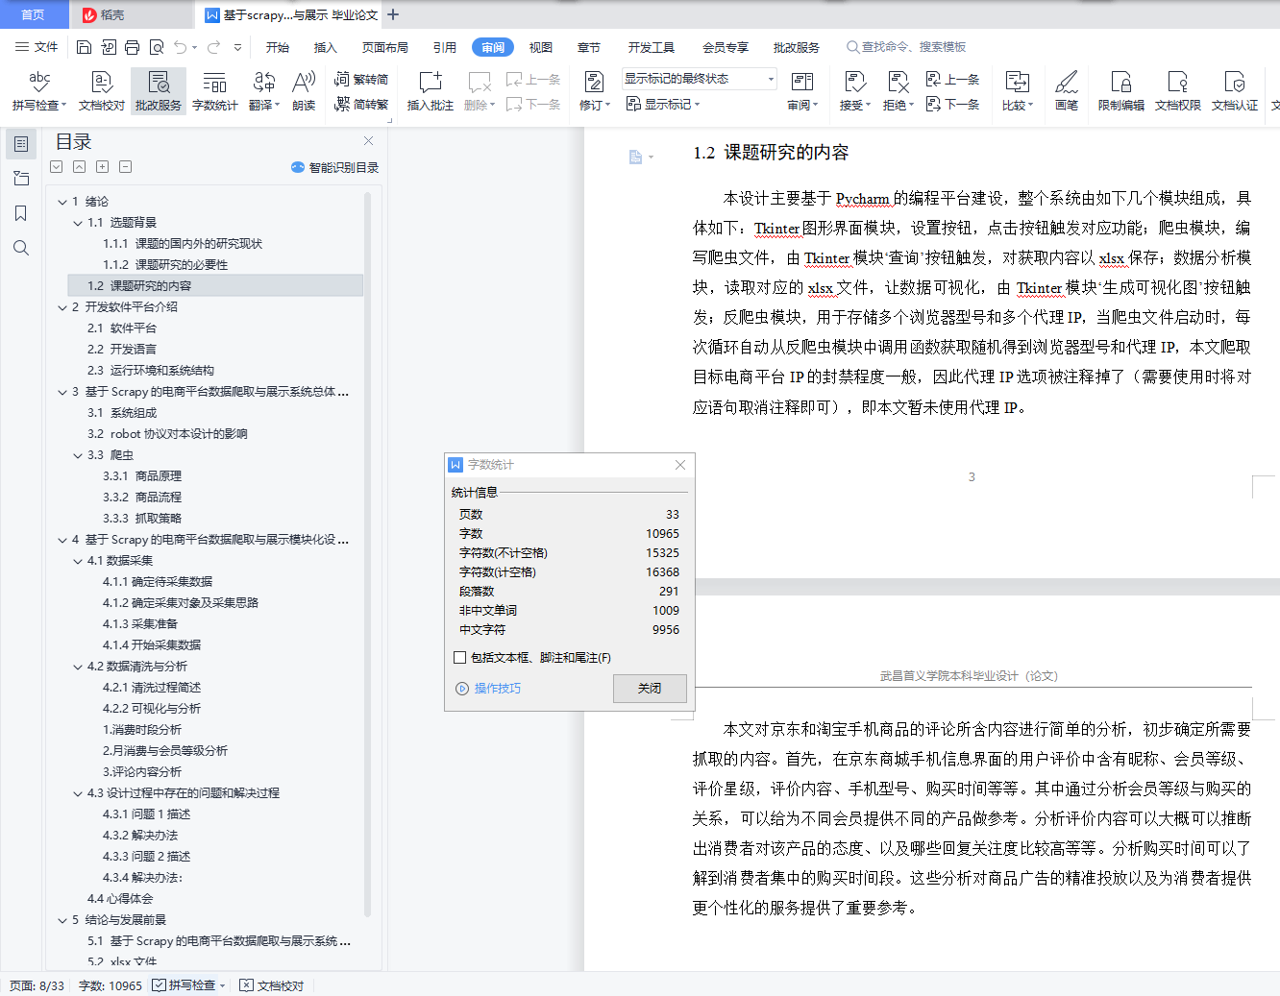Open the 批改服务 ribbon tool

pyautogui.click(x=159, y=91)
